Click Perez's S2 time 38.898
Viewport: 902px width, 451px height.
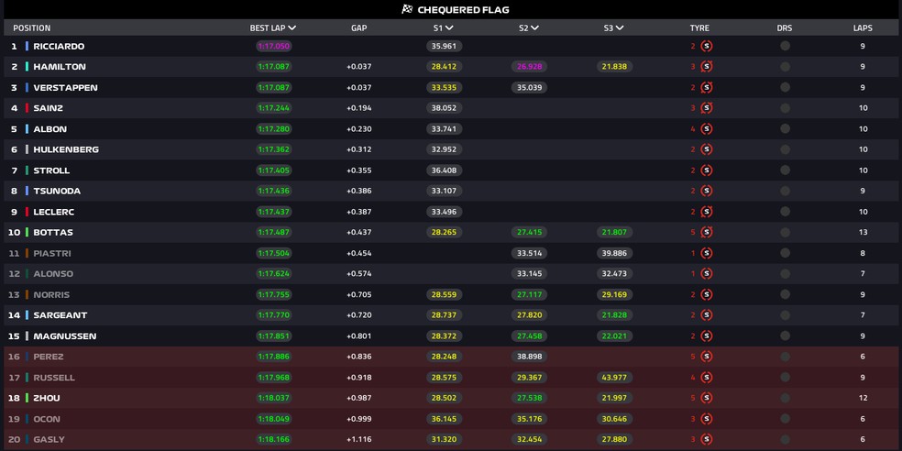[x=529, y=357]
